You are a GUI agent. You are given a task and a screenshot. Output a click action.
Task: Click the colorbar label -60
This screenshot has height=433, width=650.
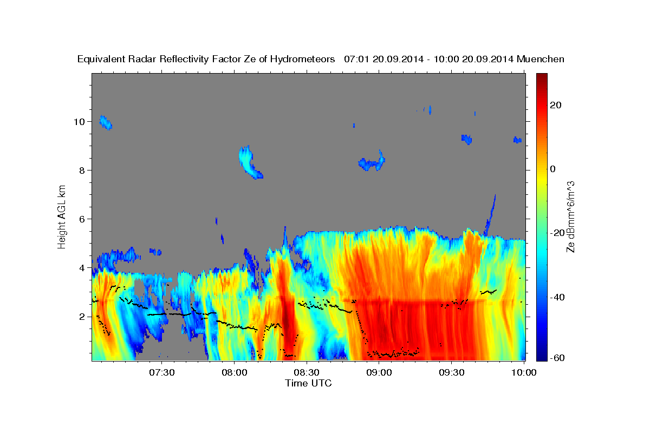click(x=557, y=358)
